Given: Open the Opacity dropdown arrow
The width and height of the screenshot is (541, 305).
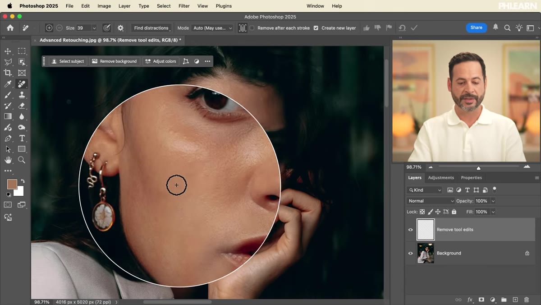Looking at the screenshot, I should [x=493, y=201].
